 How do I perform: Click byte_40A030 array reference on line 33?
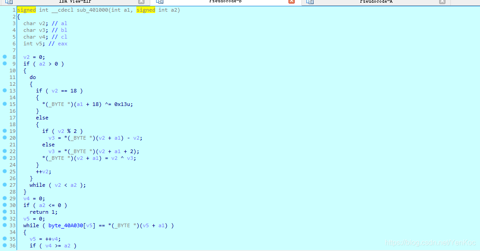pyautogui.click(x=65, y=225)
